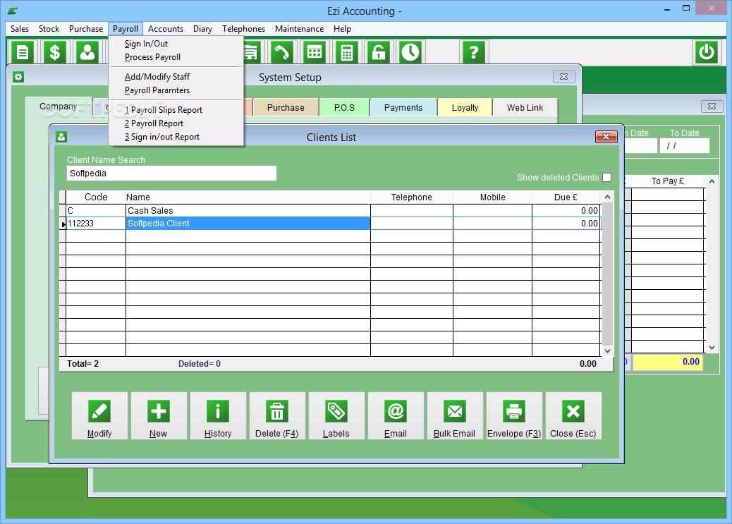732x524 pixels.
Task: Click the Email @ button
Action: pyautogui.click(x=396, y=415)
